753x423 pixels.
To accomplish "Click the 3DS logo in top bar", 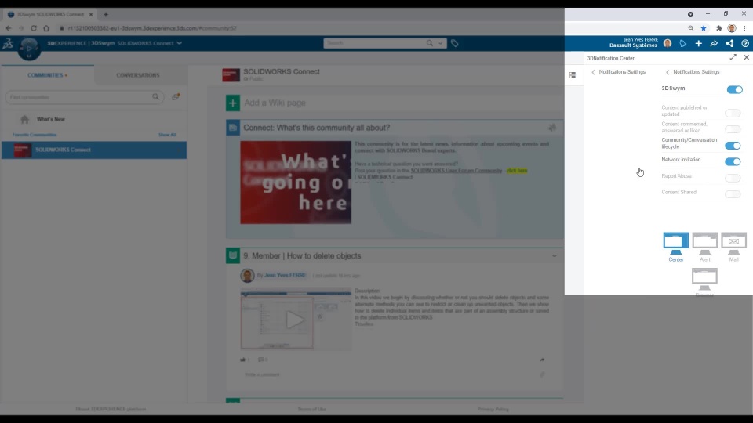I will (8, 44).
